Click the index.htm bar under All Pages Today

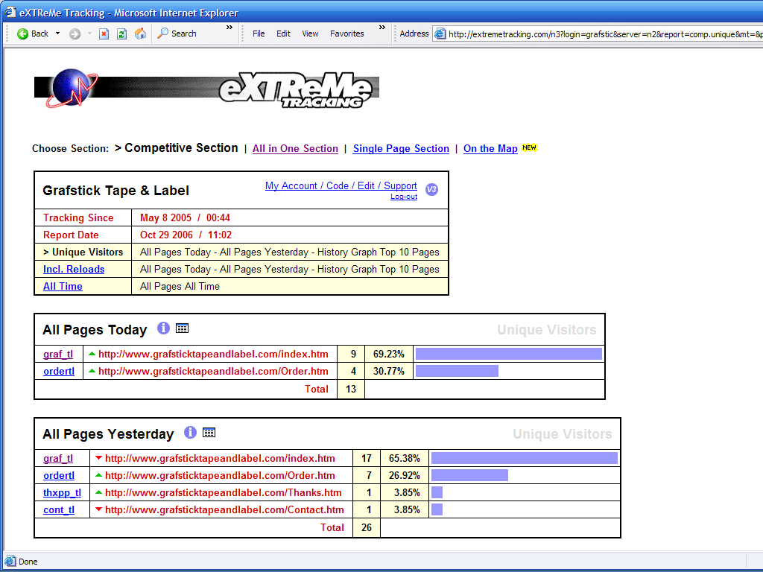click(508, 354)
